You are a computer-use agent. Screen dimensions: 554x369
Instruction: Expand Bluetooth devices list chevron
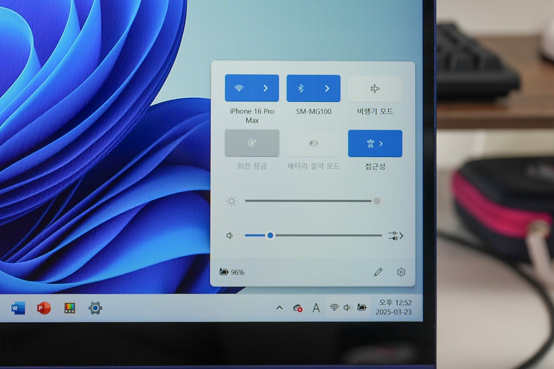point(327,88)
